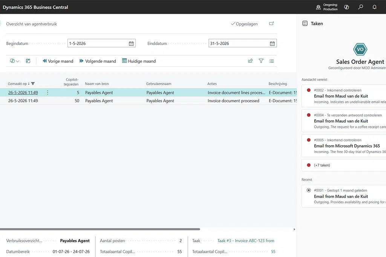The image size is (386, 257).
Task: Open the row actions three-dot menu
Action: [x=47, y=93]
